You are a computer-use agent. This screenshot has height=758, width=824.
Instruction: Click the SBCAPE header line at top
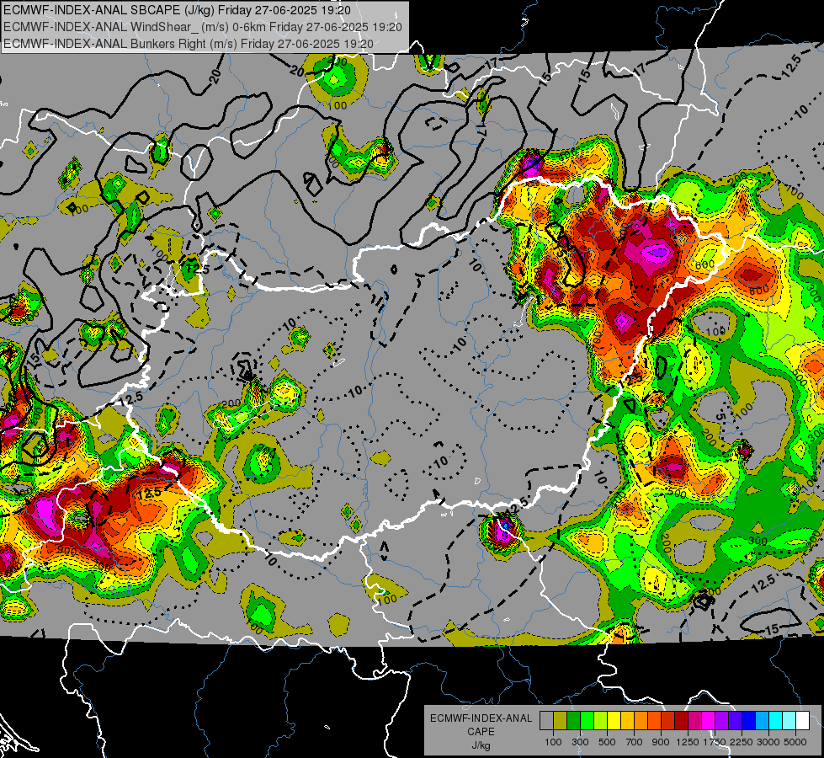177,10
